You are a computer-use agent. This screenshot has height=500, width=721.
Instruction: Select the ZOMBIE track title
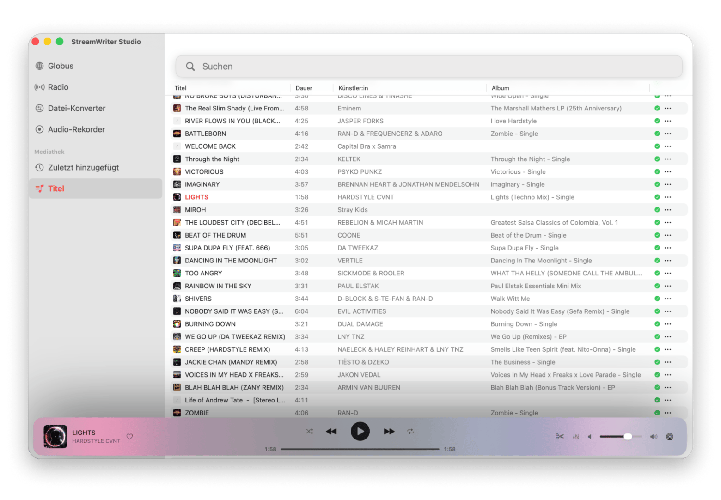[x=197, y=413]
